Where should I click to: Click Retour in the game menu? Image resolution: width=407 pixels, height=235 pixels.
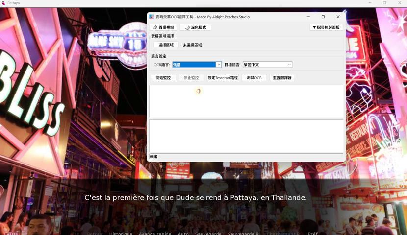pos(95,233)
